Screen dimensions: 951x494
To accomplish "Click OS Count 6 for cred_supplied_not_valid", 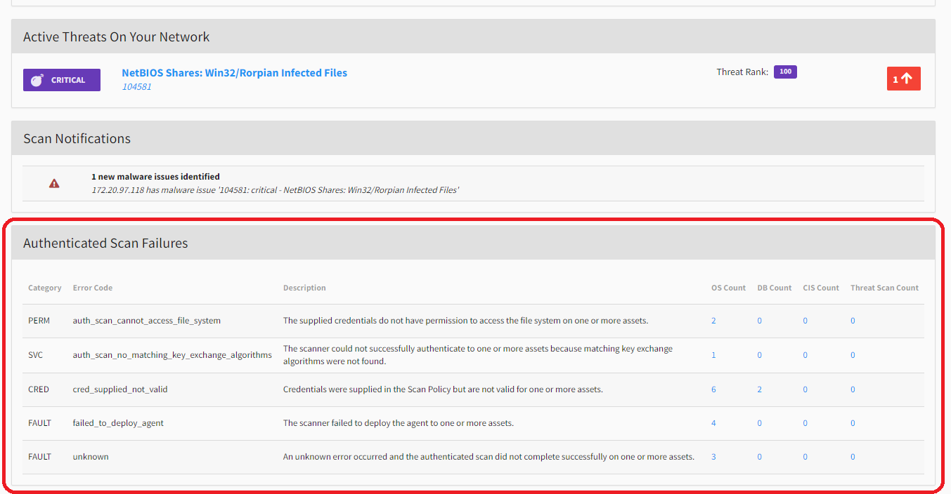I will coord(713,389).
